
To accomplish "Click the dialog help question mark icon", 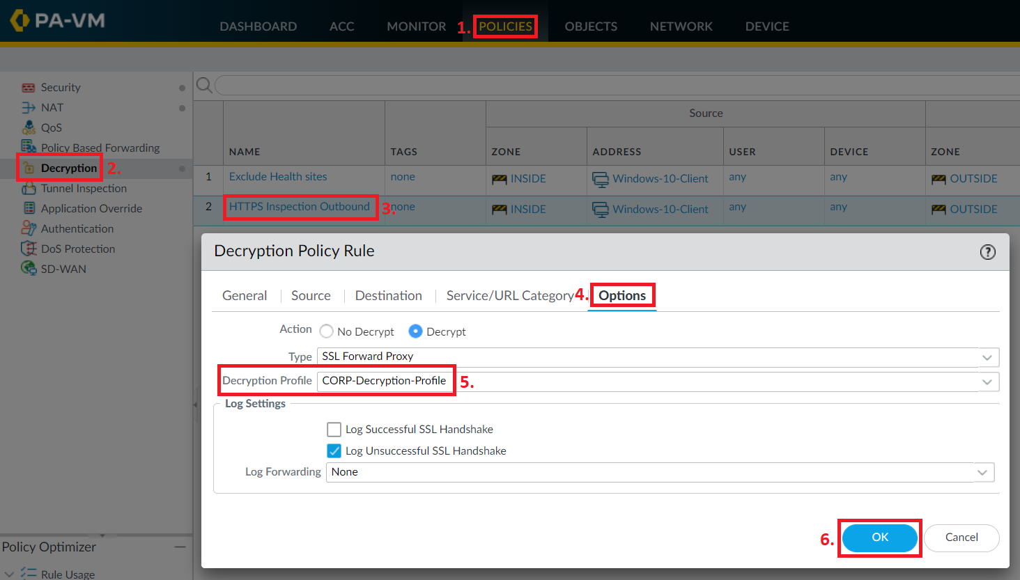I will click(x=987, y=252).
